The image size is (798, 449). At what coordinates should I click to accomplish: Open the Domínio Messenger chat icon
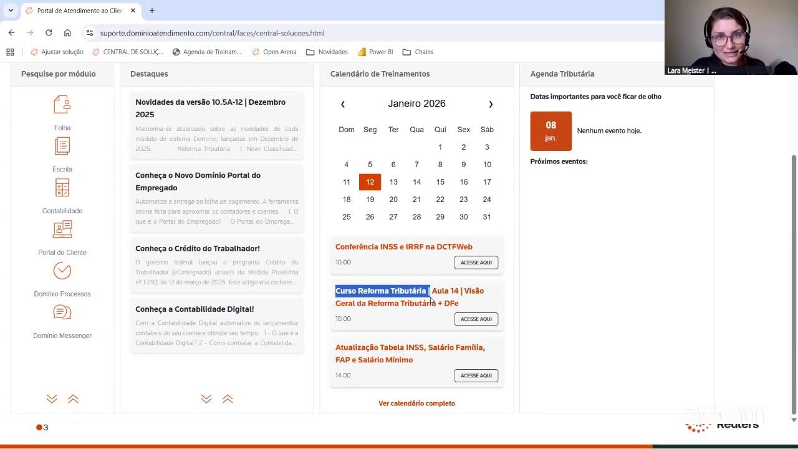pyautogui.click(x=62, y=312)
